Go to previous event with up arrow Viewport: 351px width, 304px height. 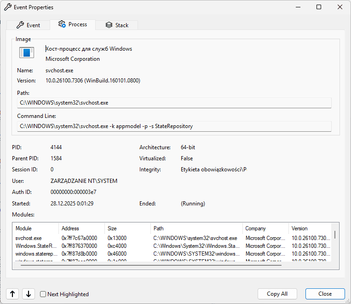point(12,294)
